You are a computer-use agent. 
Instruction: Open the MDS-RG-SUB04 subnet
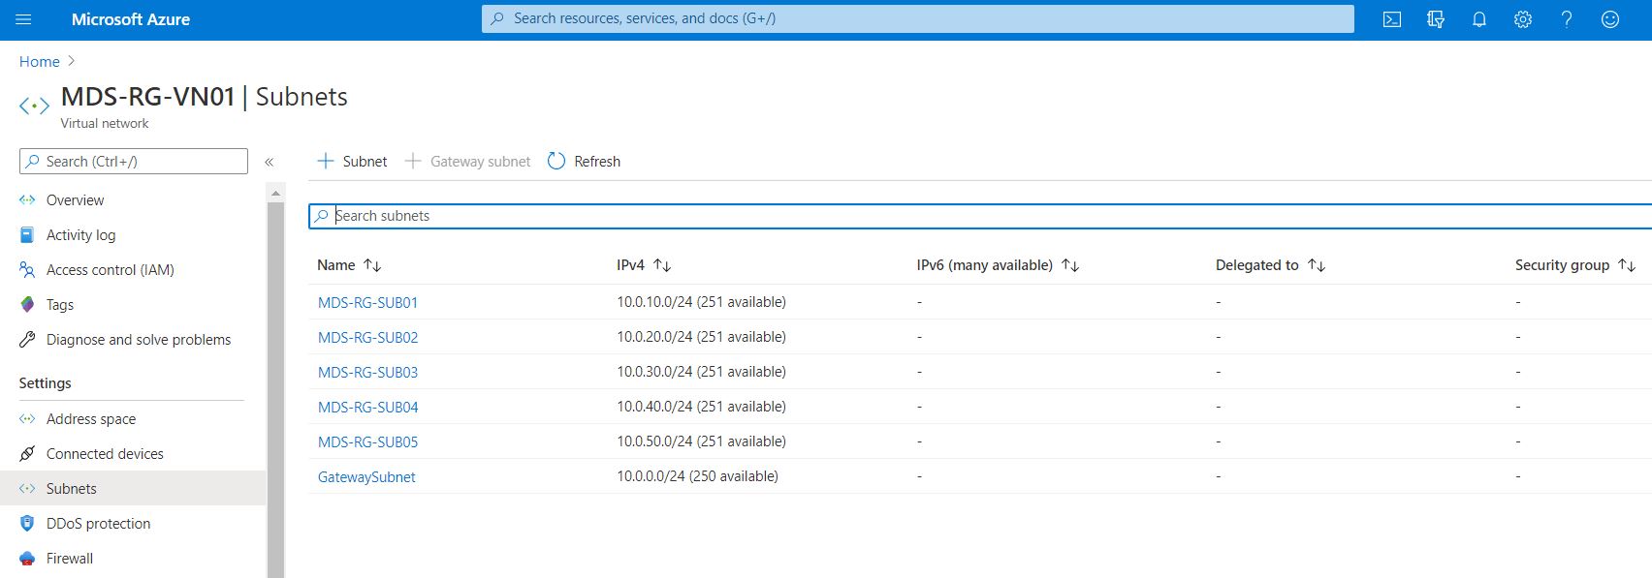point(367,408)
